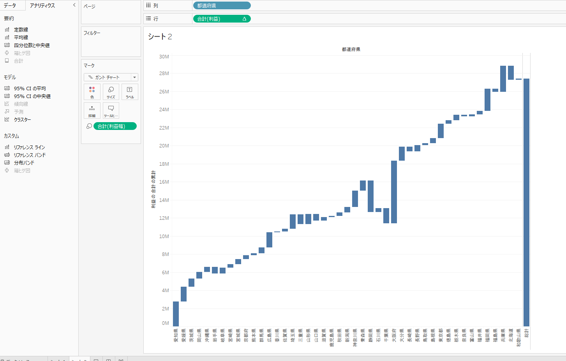Open the ツールヒント (Tooltip) marks card

111,110
